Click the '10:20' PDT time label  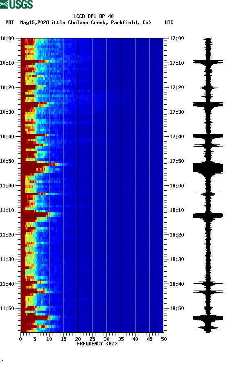click(7, 88)
